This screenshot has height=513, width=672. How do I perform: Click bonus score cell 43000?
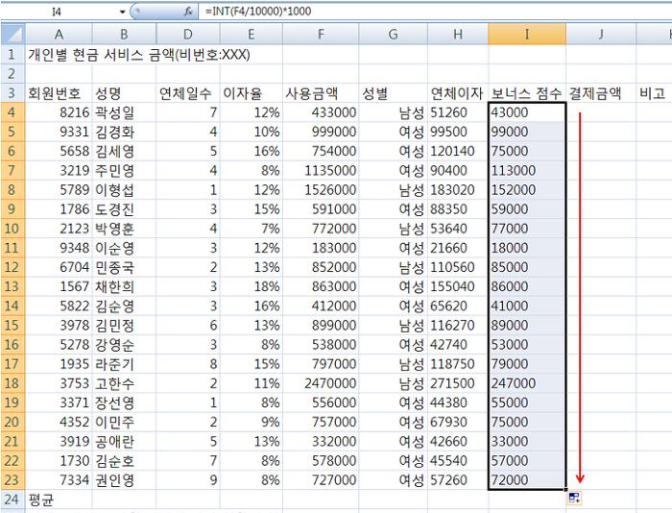click(527, 112)
